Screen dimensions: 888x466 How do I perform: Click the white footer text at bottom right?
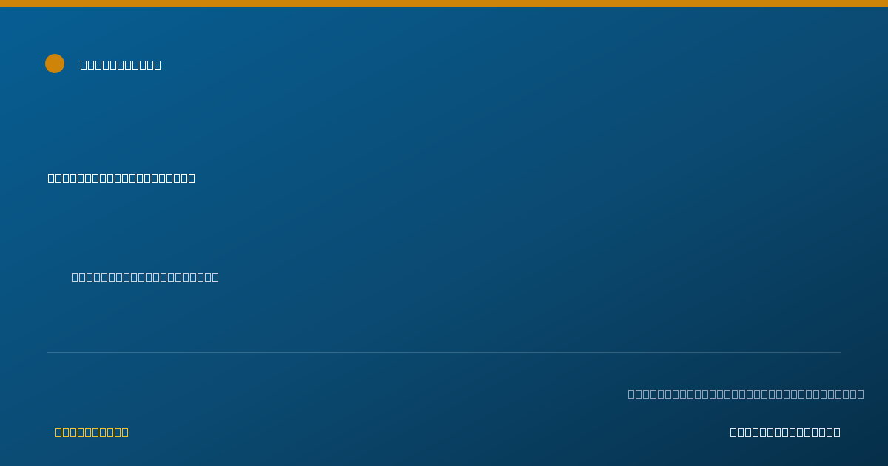click(785, 432)
